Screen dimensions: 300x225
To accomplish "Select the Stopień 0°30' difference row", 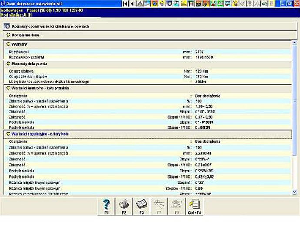I will point(147,182).
